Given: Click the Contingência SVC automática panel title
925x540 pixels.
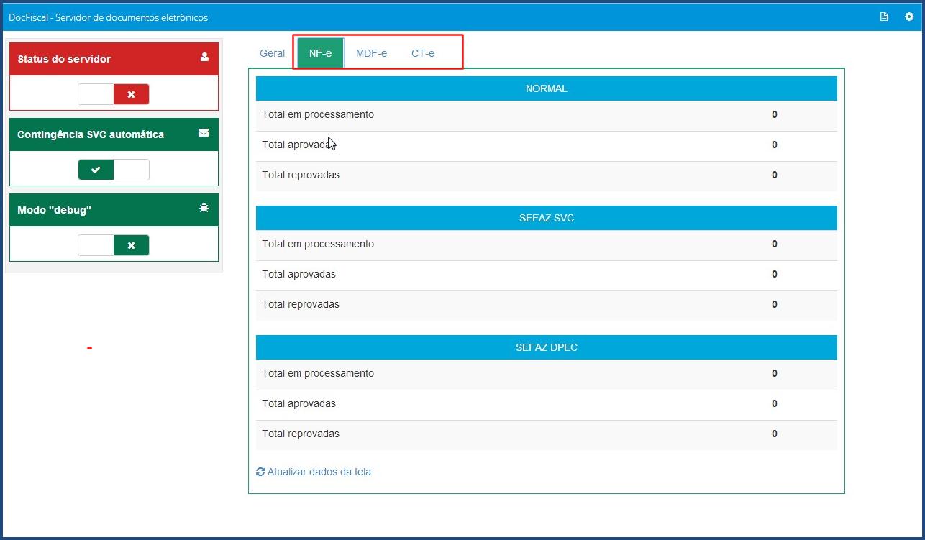Looking at the screenshot, I should [91, 134].
